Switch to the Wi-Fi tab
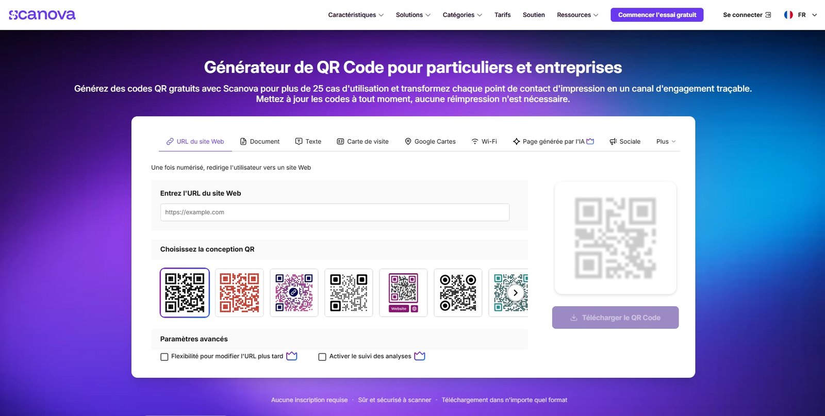This screenshot has width=825, height=416. 484,142
